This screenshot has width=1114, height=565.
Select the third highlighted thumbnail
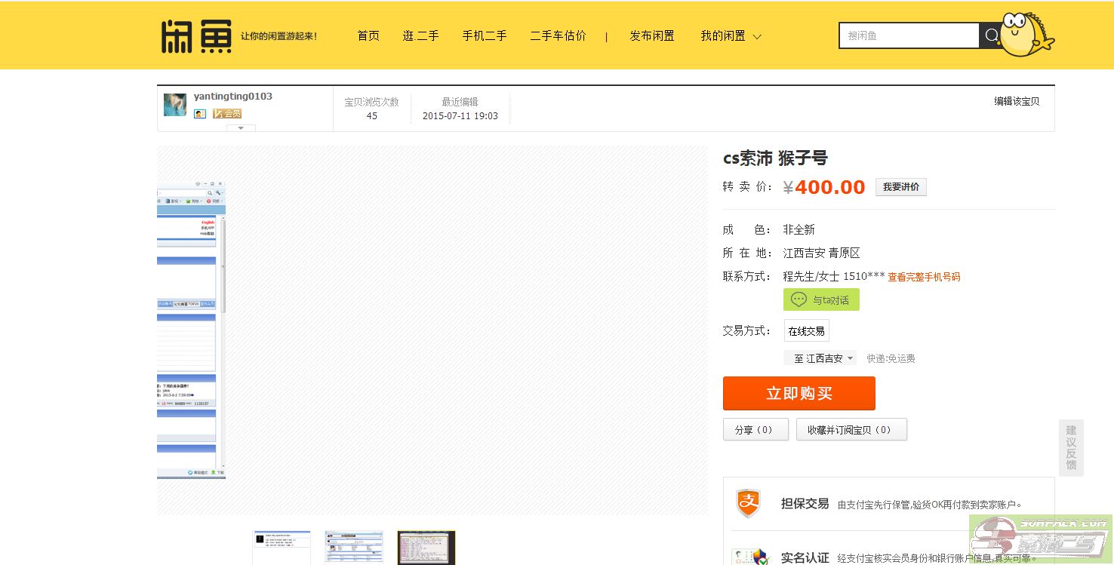point(426,548)
